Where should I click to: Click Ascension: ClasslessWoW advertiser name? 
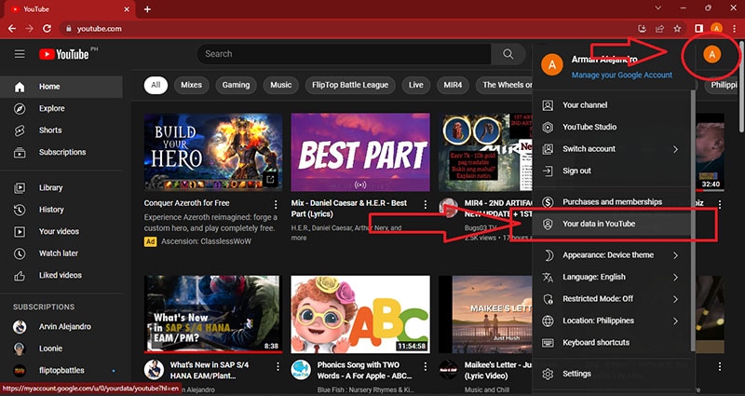(x=206, y=241)
